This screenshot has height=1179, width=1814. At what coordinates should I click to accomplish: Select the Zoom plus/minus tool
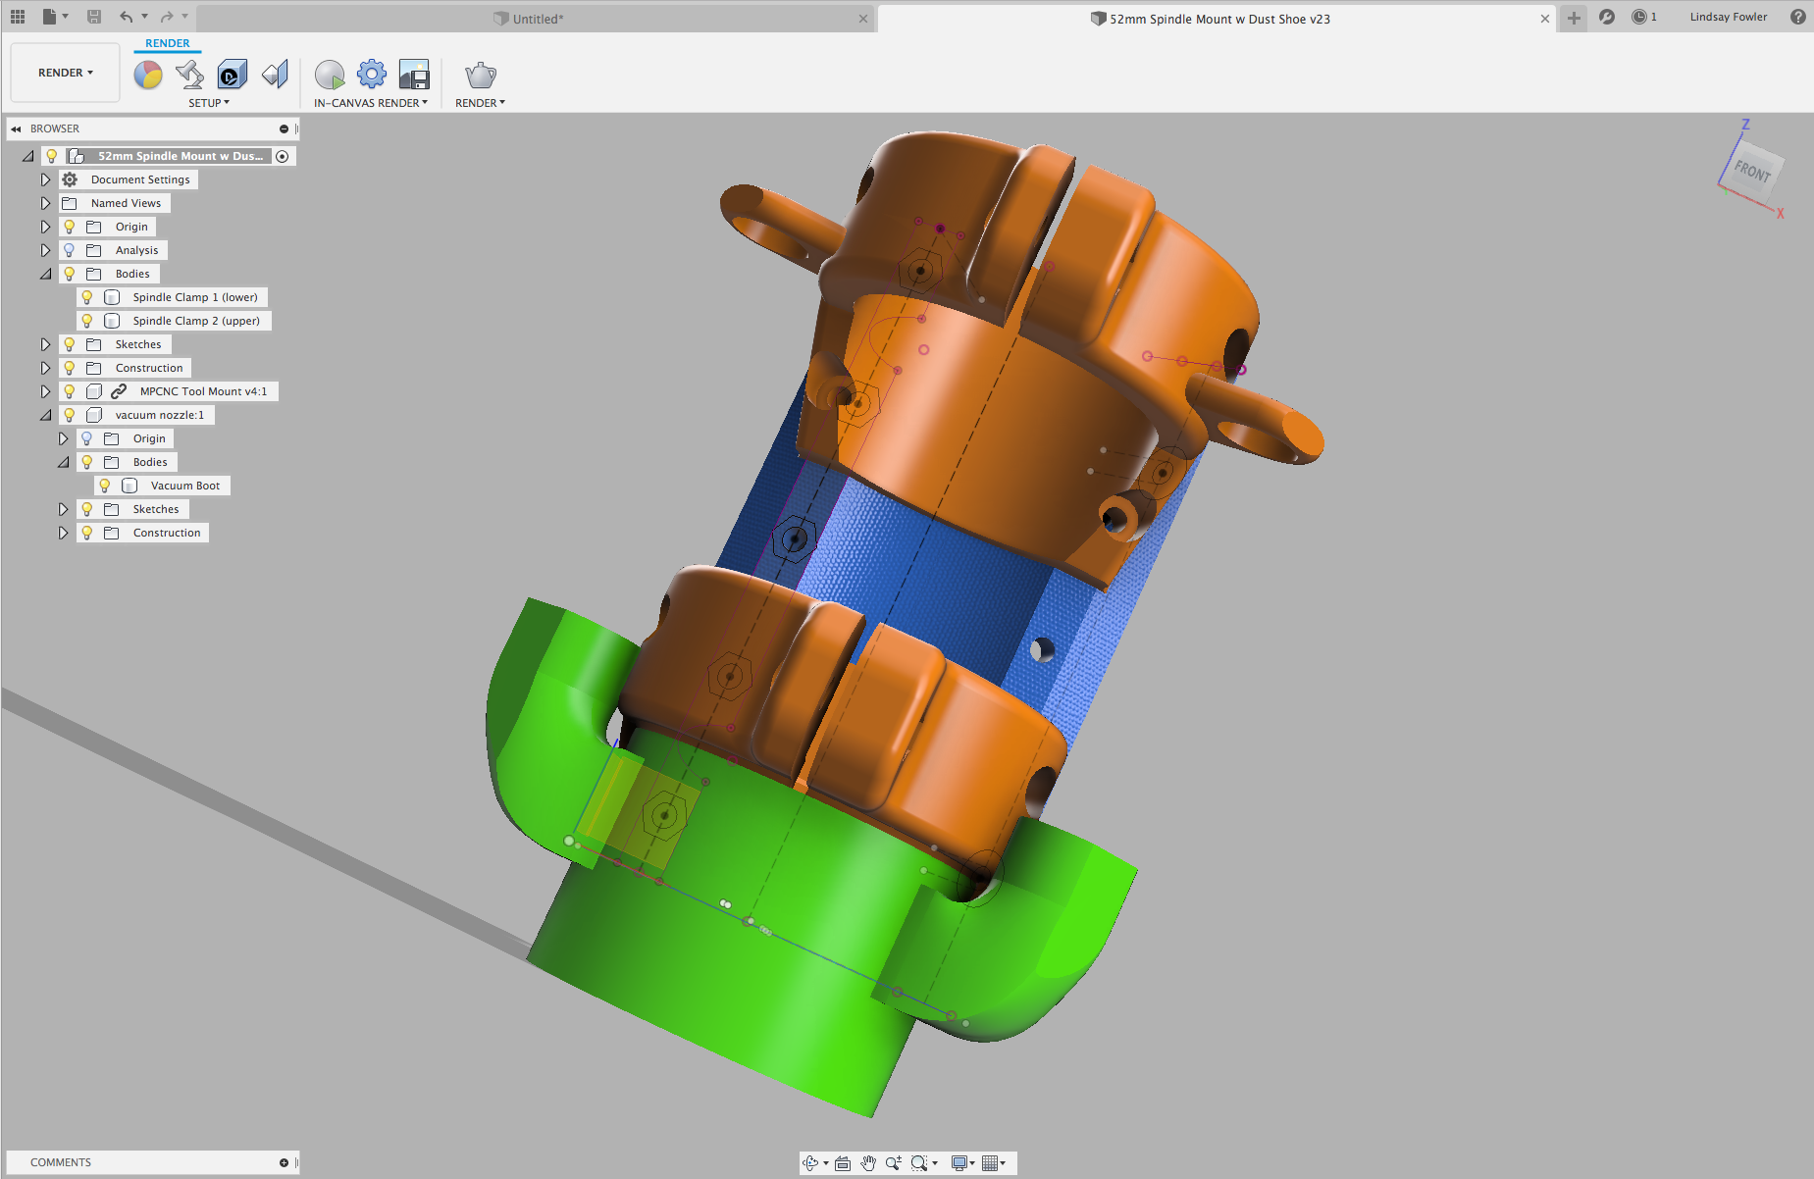click(x=893, y=1163)
